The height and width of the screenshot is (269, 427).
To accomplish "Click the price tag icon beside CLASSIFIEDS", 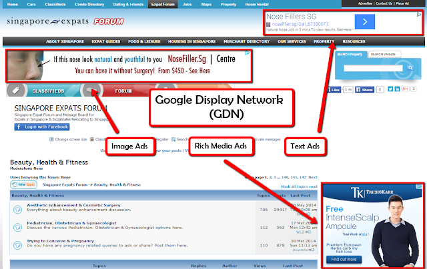I will click(16, 91).
